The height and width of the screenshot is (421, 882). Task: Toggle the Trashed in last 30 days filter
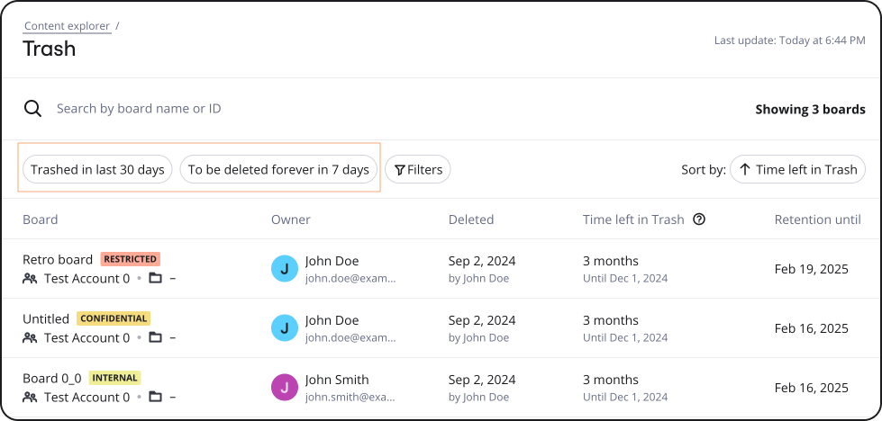pos(97,169)
